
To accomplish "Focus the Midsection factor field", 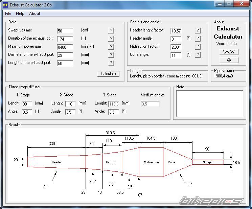I will pyautogui.click(x=176, y=47).
